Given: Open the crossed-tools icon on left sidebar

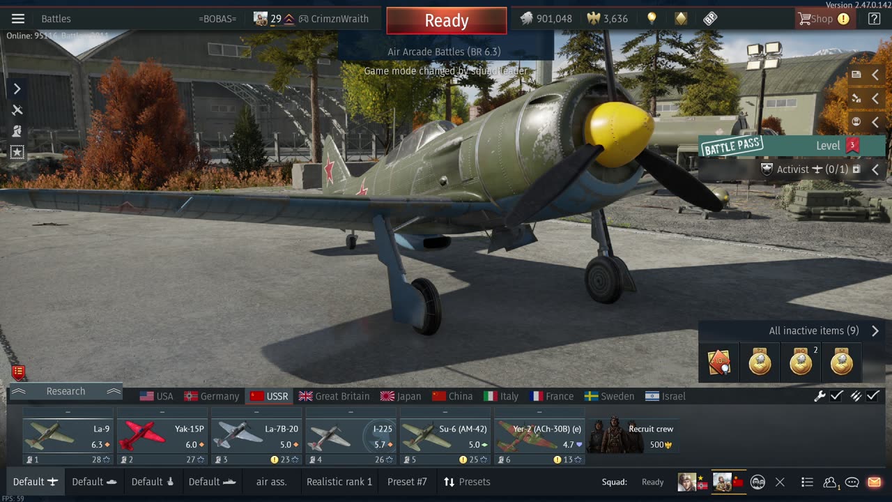Looking at the screenshot, I should coord(17,109).
